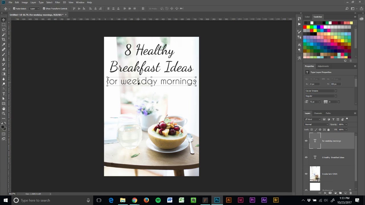Viewport: 365px width, 205px height.
Task: Open the Normal blend mode dropdown
Action: click(x=317, y=124)
